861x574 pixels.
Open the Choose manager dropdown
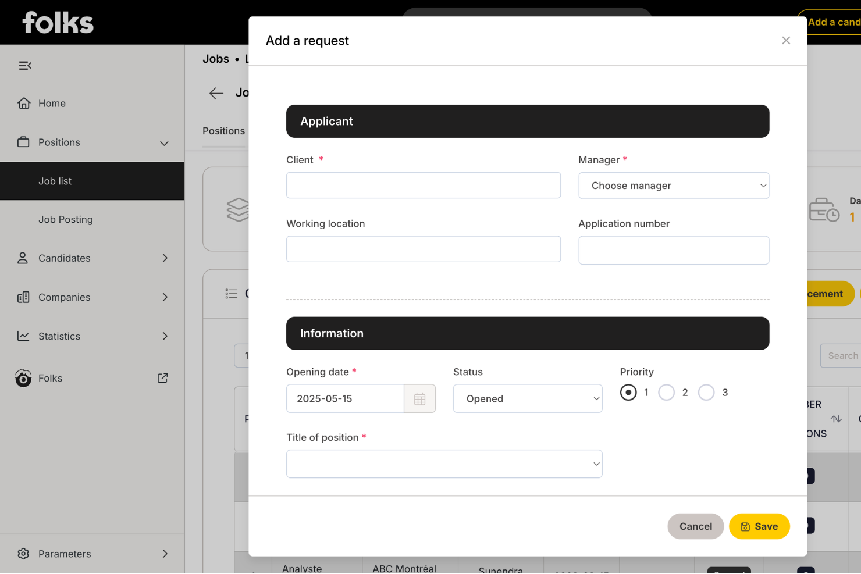673,186
